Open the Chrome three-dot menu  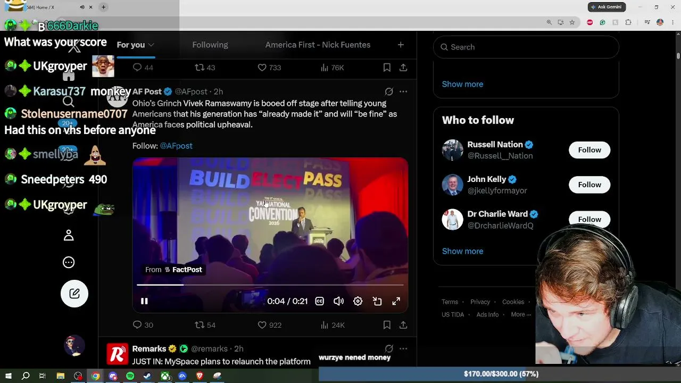(x=672, y=22)
